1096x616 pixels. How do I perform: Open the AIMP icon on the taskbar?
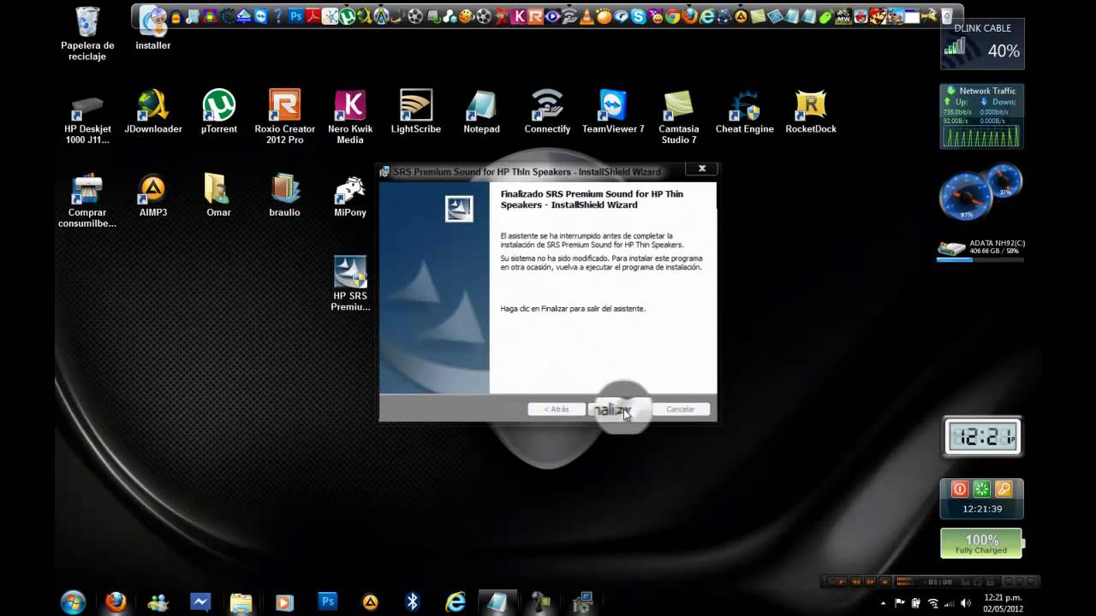coord(371,602)
